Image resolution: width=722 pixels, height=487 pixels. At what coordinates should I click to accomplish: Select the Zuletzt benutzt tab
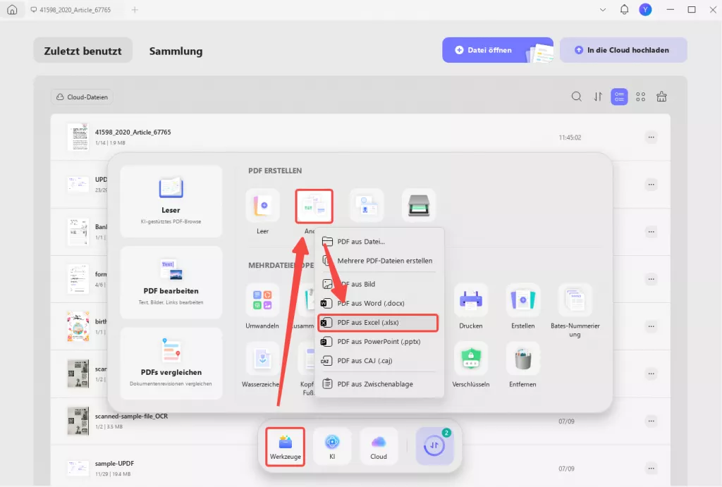tap(83, 51)
